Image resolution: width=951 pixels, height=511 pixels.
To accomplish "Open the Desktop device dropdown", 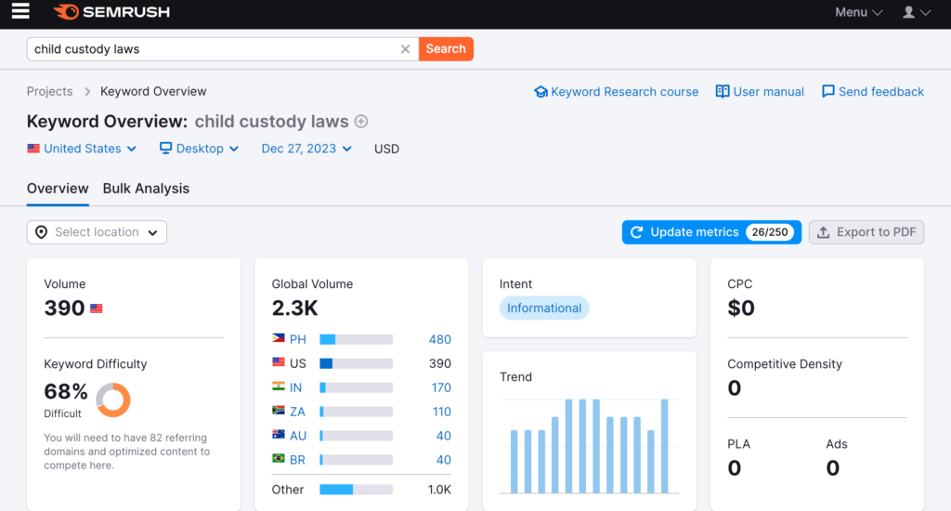I will tap(199, 149).
